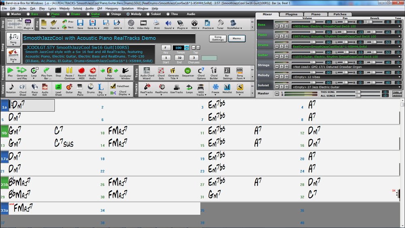
Task: Open the Guitar view
Action: [69, 89]
